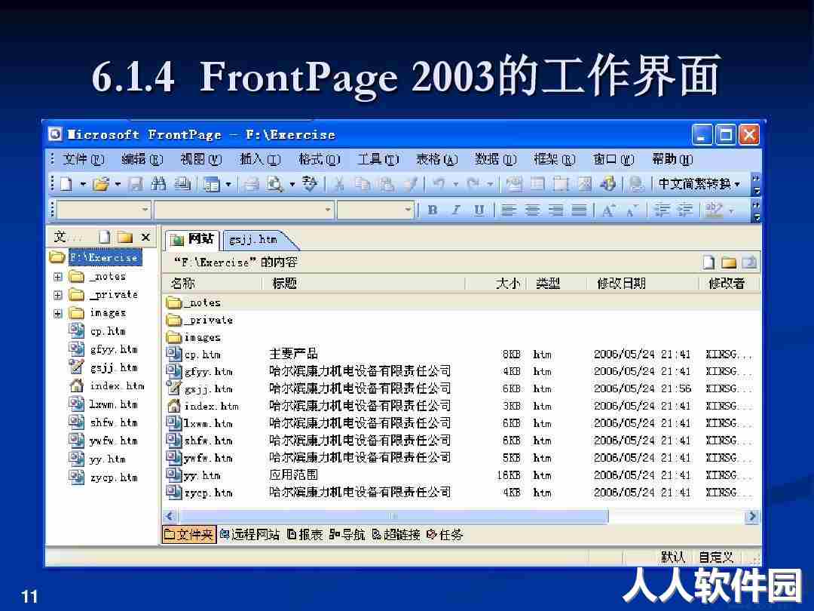
Task: Click the Increase Indent icon
Action: tap(684, 210)
